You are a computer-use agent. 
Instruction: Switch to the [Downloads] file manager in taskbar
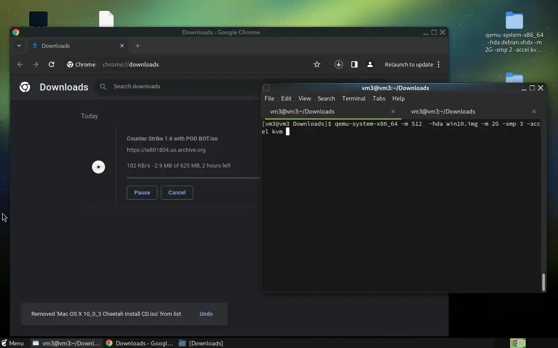[201, 343]
